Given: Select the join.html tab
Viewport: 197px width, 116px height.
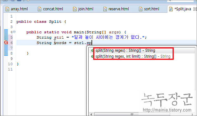Looking at the screenshot, I should pos(83,9).
